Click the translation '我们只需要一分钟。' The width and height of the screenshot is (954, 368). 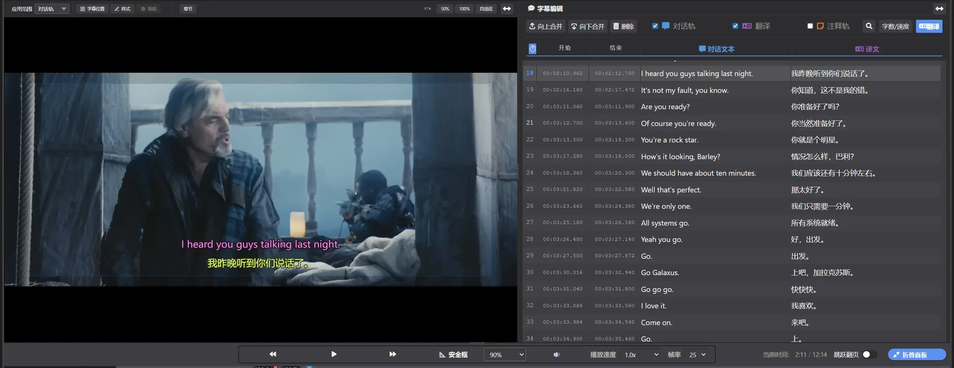pyautogui.click(x=822, y=206)
